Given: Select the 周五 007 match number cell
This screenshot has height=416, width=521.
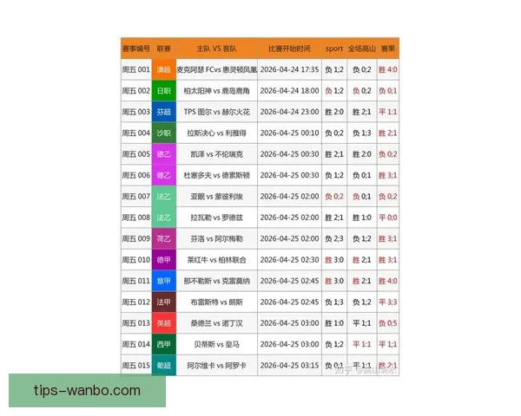Looking at the screenshot, I should 136,197.
